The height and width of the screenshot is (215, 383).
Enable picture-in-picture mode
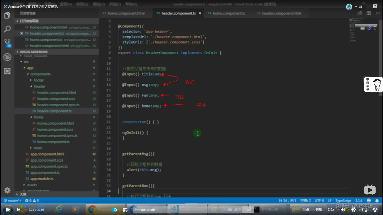[365, 209]
